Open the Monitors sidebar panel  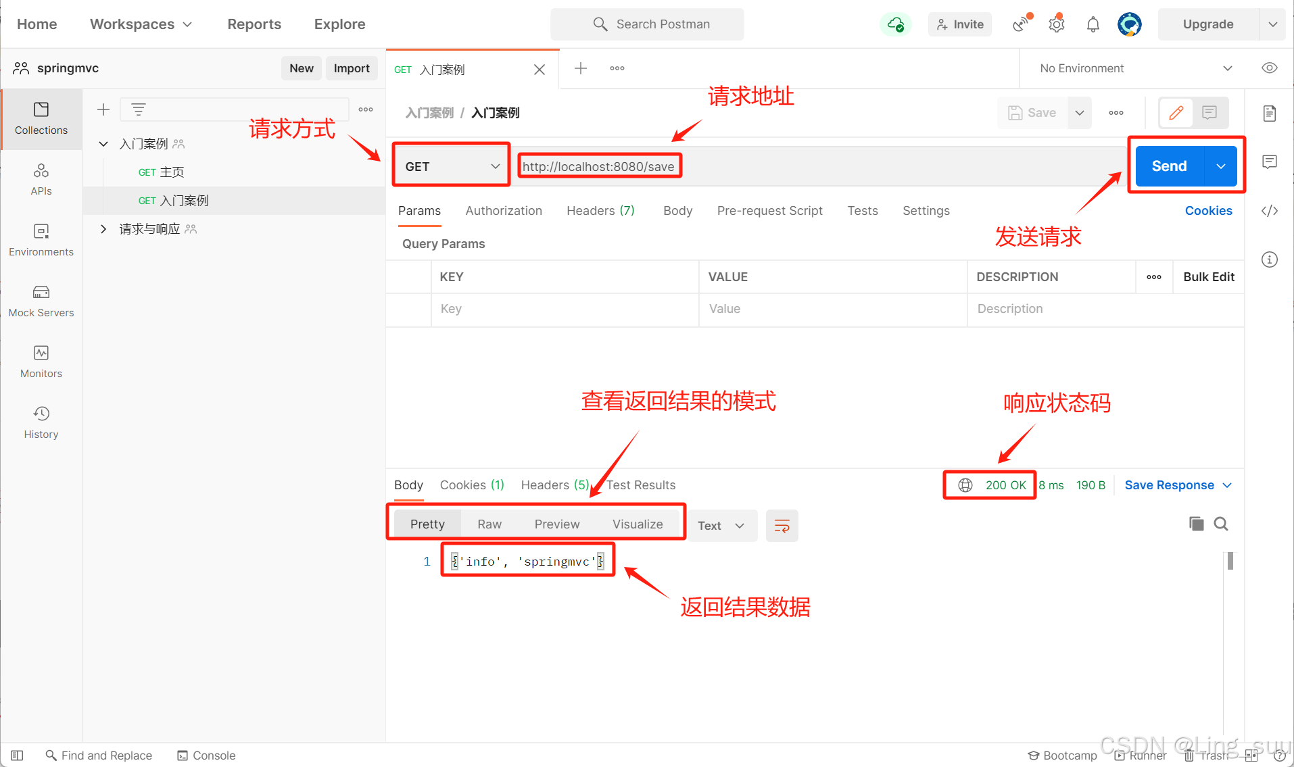pyautogui.click(x=41, y=362)
